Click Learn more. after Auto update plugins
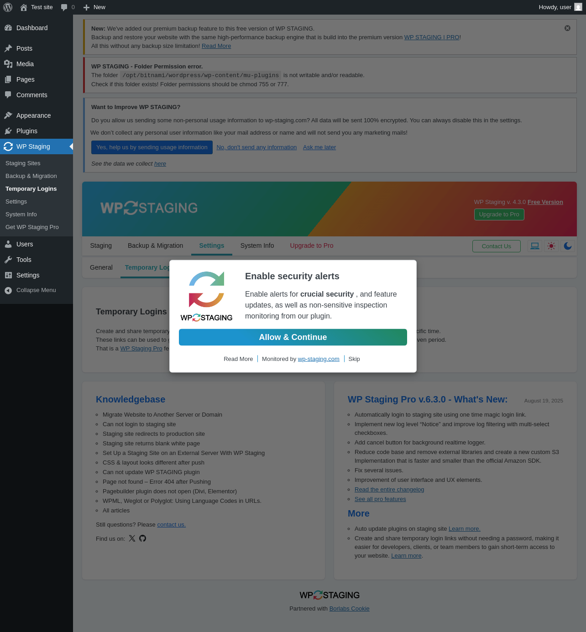This screenshot has height=632, width=586. (x=465, y=529)
